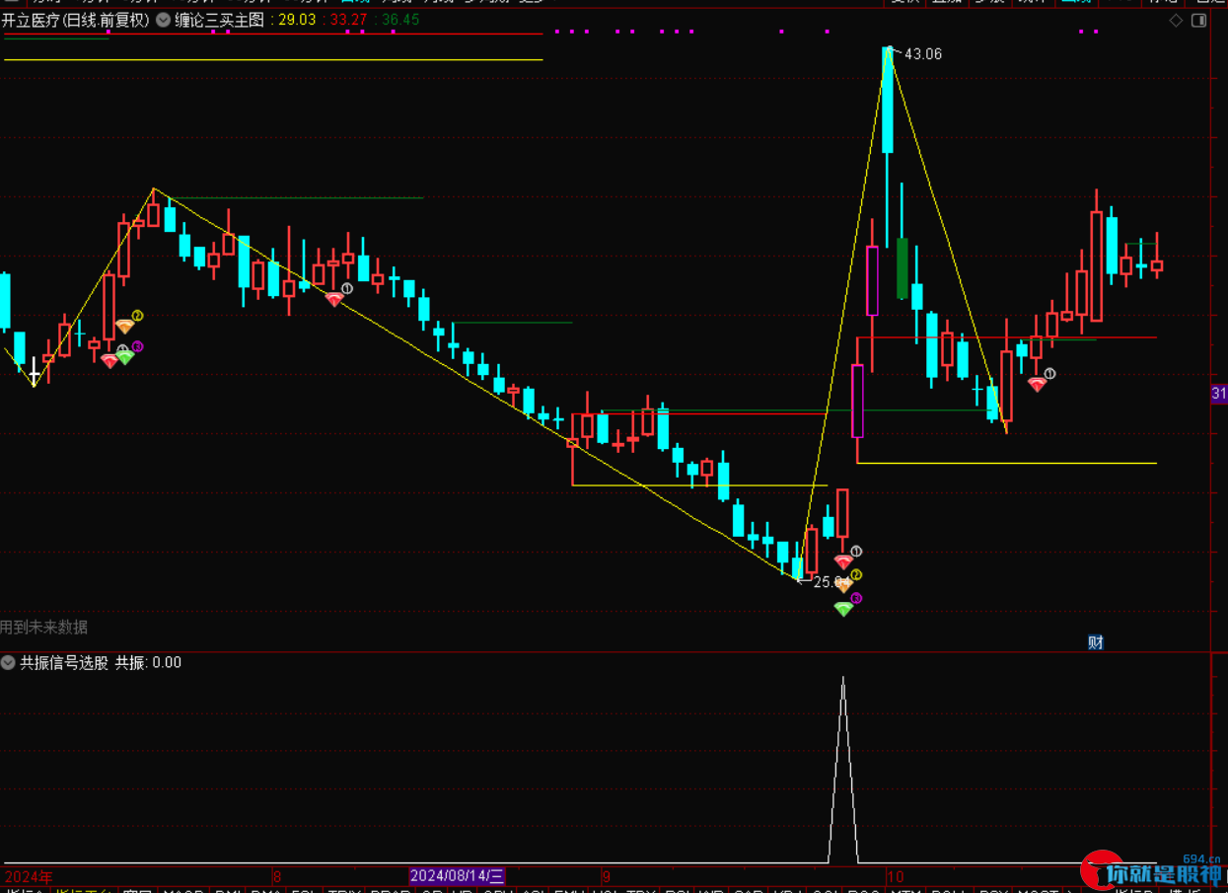Click the purple price tag on right axis
The image size is (1228, 893).
coord(1219,394)
